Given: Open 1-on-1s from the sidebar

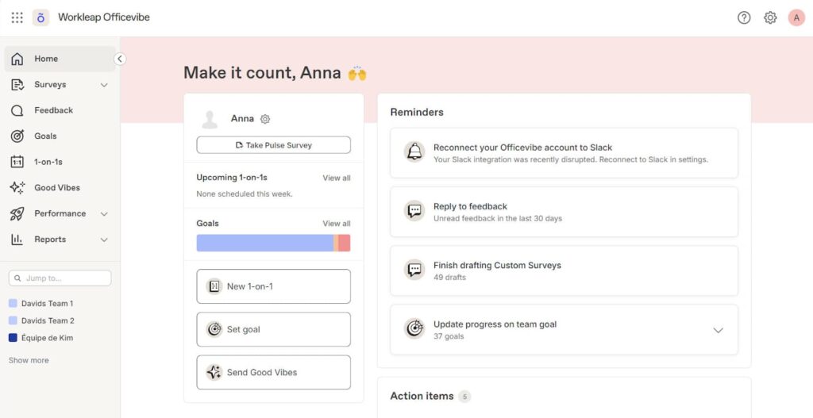Looking at the screenshot, I should pyautogui.click(x=48, y=162).
